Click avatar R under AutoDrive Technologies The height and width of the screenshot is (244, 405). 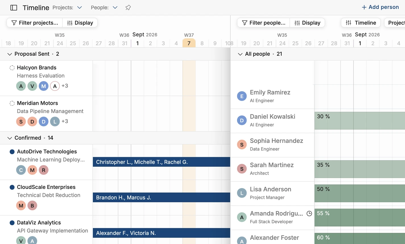pyautogui.click(x=43, y=170)
